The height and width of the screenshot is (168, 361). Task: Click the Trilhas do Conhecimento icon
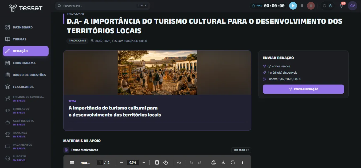8,99
